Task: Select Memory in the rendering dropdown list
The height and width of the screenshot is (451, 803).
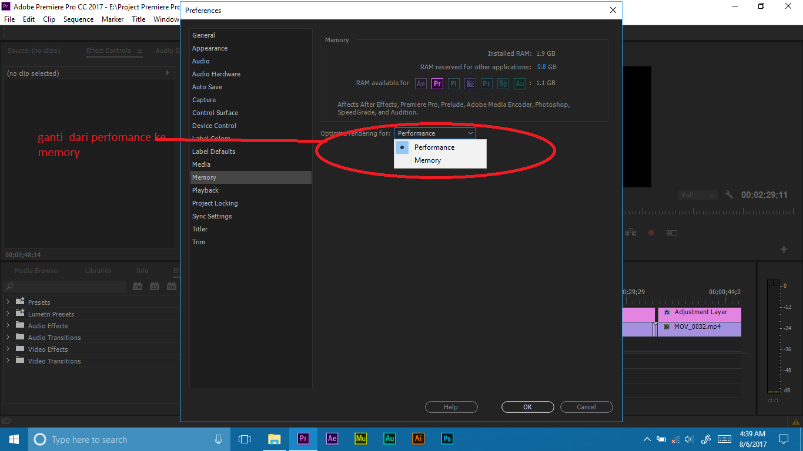Action: (440, 160)
